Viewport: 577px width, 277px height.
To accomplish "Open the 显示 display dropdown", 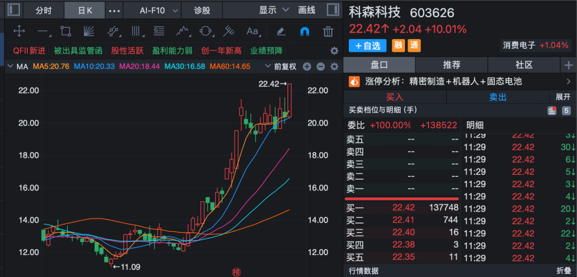I will tap(274, 10).
